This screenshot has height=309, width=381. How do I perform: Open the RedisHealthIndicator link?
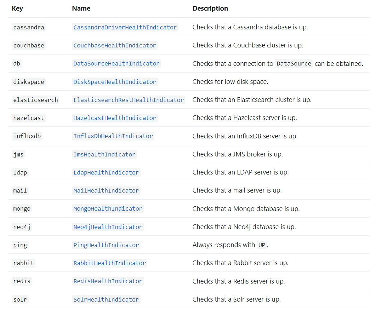click(x=108, y=281)
